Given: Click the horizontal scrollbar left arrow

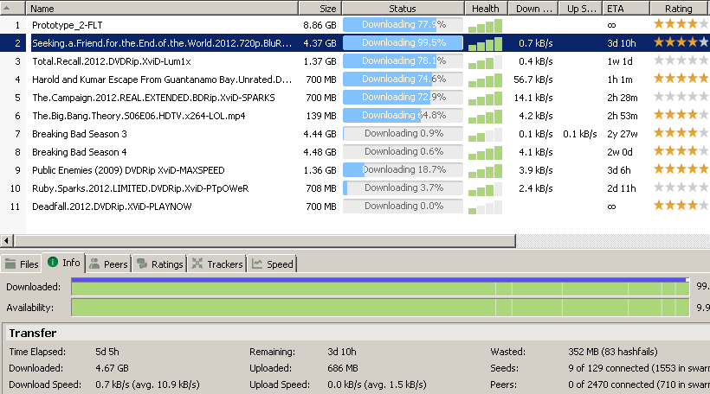Looking at the screenshot, I should point(6,240).
